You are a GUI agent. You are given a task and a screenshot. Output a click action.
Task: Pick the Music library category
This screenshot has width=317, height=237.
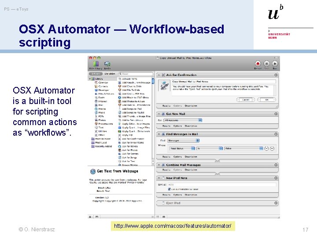tap(100, 113)
